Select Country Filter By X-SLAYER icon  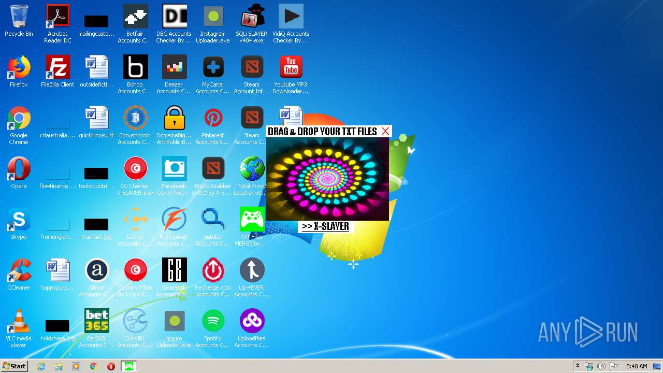[135, 271]
